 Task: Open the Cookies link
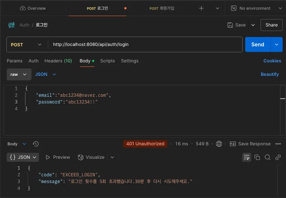272,61
